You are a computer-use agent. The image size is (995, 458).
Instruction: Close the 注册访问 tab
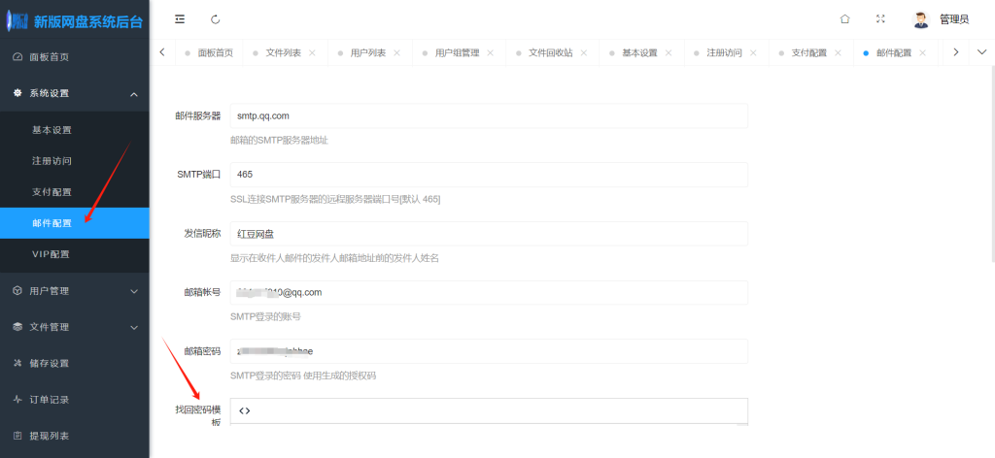753,53
